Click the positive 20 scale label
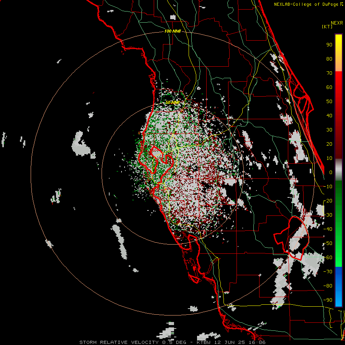 329,144
